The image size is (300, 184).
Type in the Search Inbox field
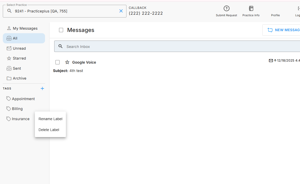tap(178, 47)
